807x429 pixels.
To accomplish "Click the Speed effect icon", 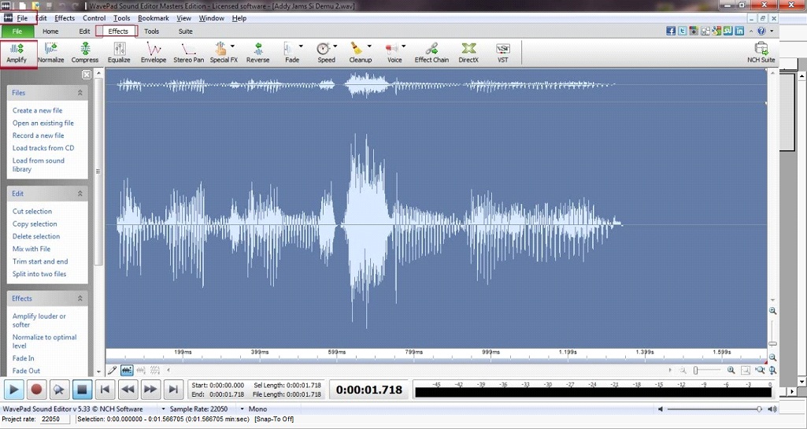I will 323,49.
